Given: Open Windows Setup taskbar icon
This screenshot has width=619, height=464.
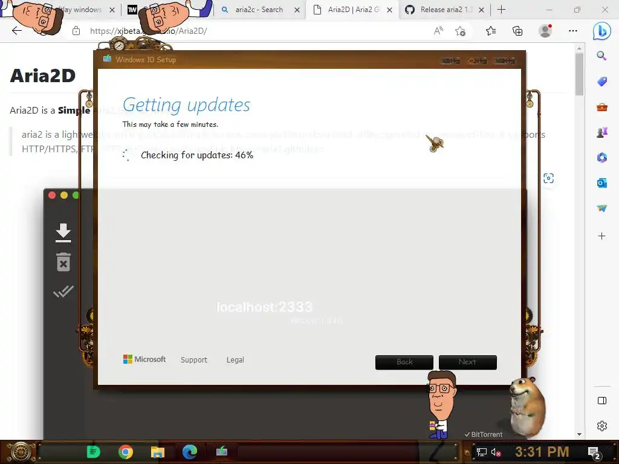Looking at the screenshot, I should pos(221,451).
